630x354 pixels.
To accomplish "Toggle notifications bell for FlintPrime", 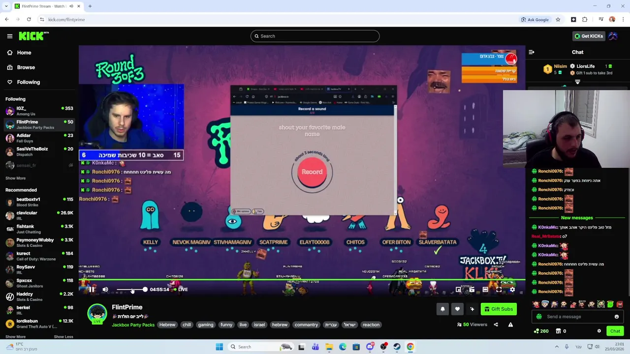I will click(x=442, y=309).
